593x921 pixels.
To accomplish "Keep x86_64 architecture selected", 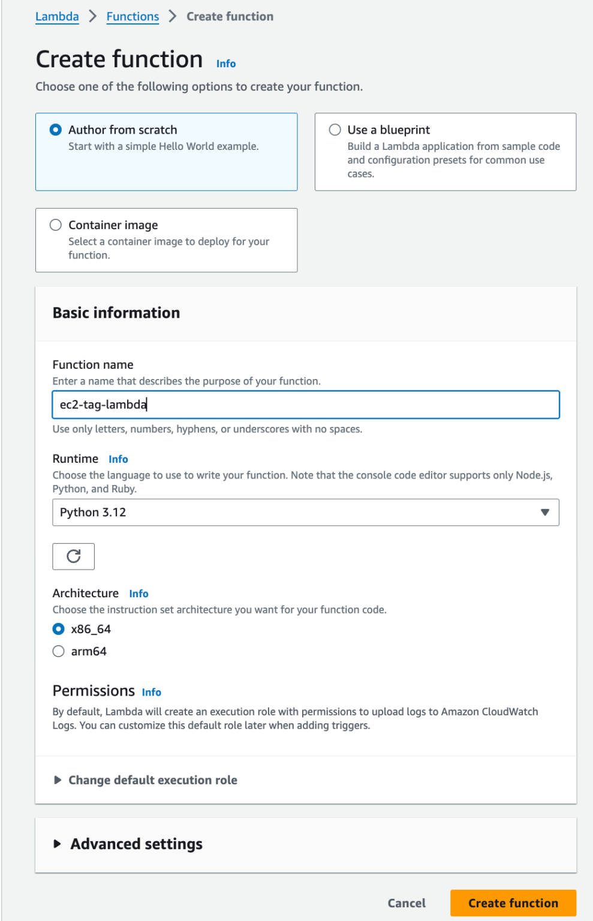I will 58,629.
